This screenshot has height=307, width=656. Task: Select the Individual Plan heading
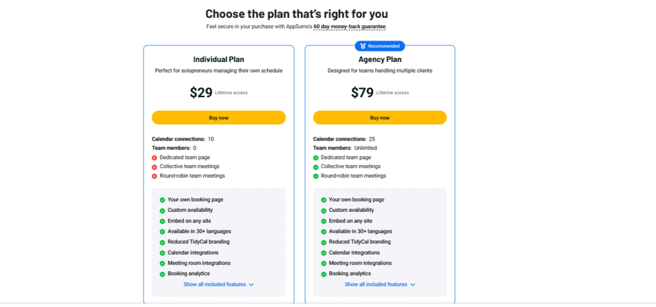point(218,59)
